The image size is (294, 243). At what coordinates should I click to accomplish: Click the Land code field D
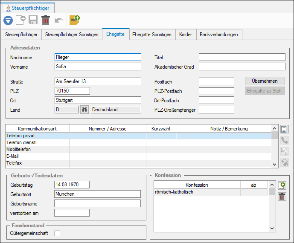(x=67, y=110)
